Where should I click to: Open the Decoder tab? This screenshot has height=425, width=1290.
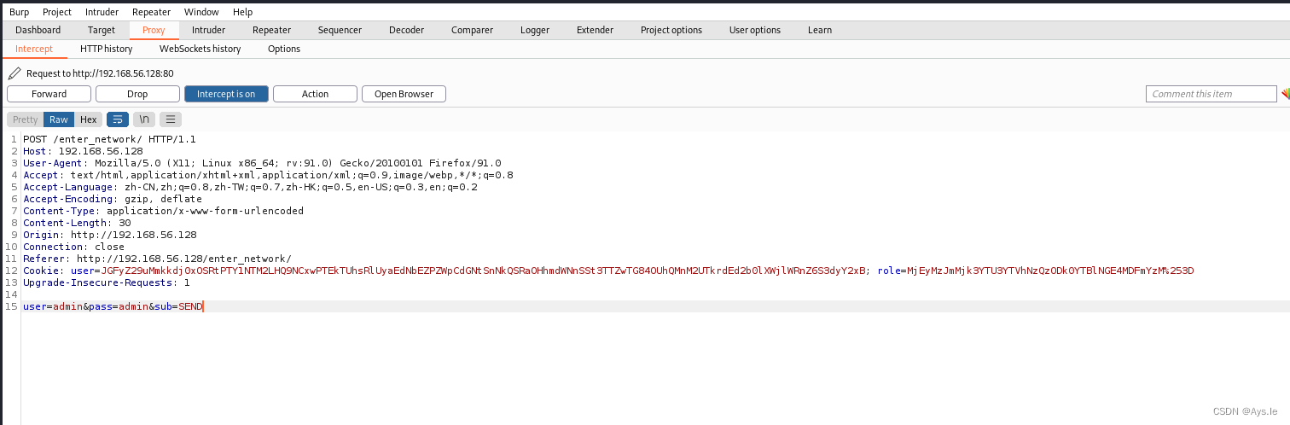pyautogui.click(x=406, y=30)
